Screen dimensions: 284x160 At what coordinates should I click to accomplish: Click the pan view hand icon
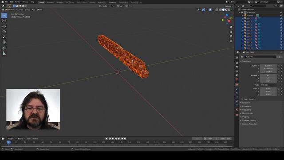point(231,32)
